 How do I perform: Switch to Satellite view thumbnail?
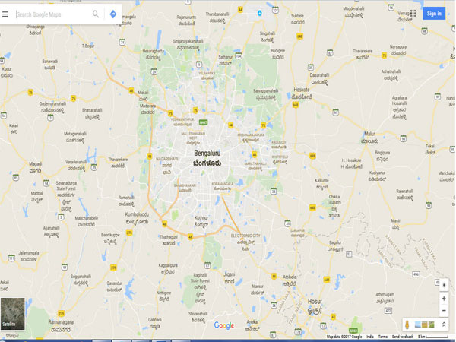(12, 313)
